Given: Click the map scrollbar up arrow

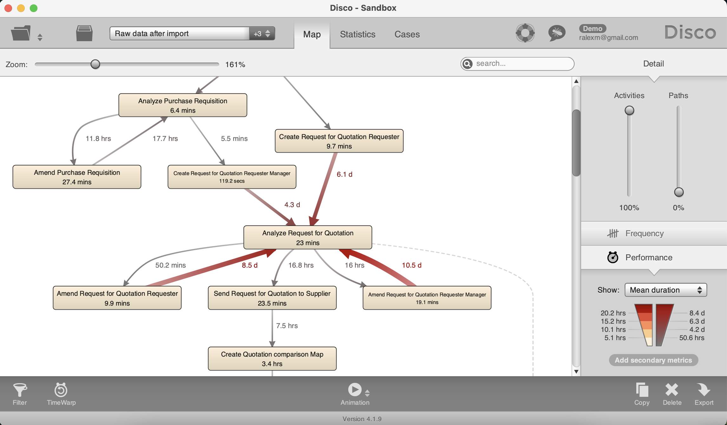Looking at the screenshot, I should pos(576,81).
